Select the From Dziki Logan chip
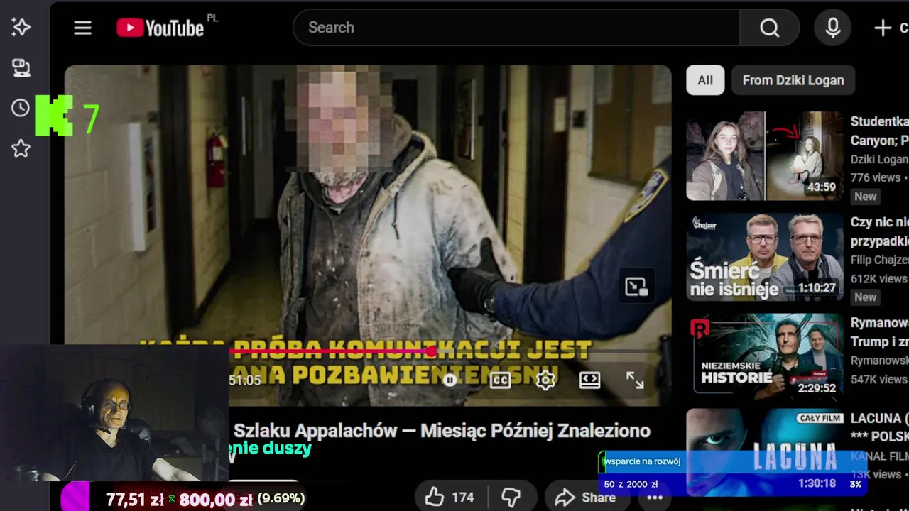 793,80
